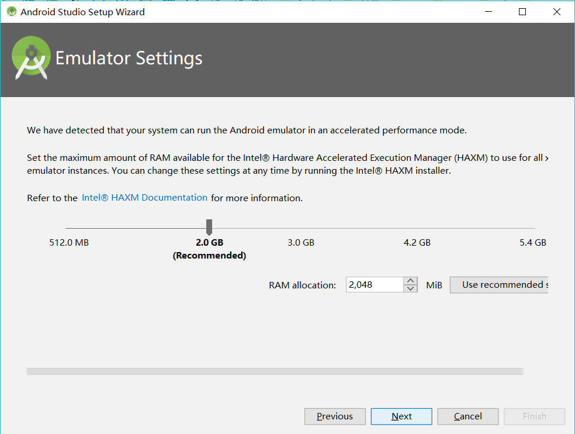This screenshot has height=434, width=575.
Task: Select the 3.0 GB slider label
Action: (x=301, y=243)
